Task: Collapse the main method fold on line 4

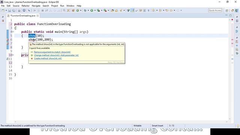Action: [13, 31]
